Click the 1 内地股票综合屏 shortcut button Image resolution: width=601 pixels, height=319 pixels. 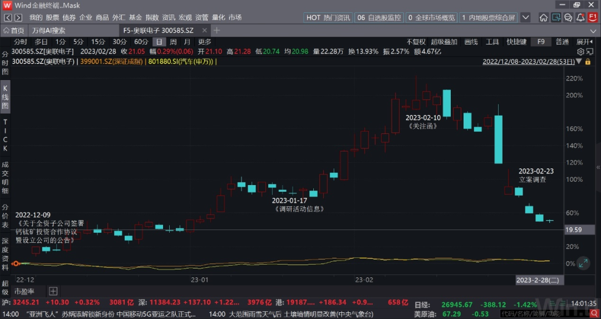489,18
